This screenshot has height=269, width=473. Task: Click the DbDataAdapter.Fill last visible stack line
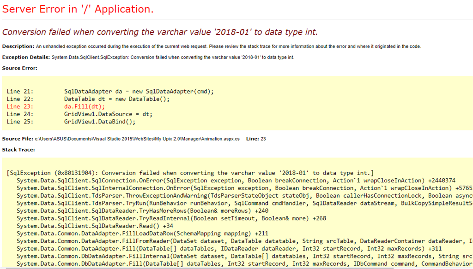245,263
